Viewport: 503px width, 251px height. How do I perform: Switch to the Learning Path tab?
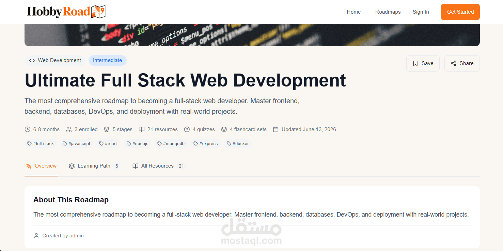click(x=94, y=166)
